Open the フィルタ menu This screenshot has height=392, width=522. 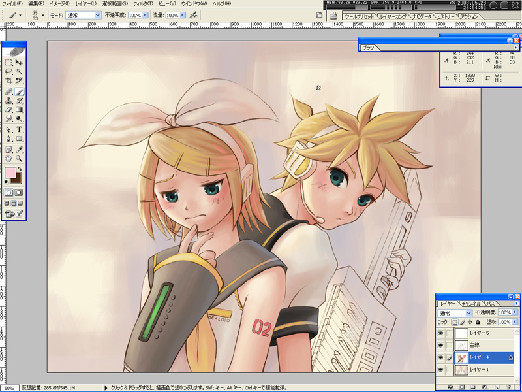[x=143, y=4]
